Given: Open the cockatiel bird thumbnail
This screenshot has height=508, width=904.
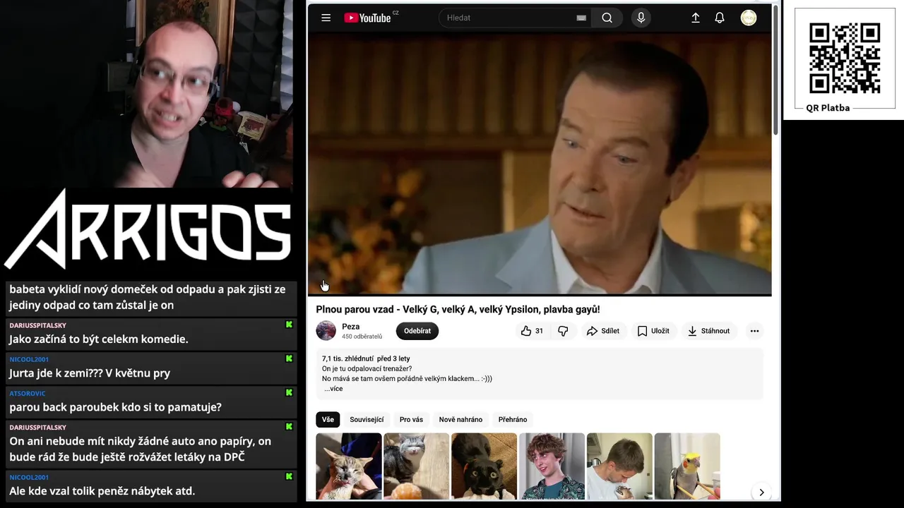Looking at the screenshot, I should (x=688, y=466).
